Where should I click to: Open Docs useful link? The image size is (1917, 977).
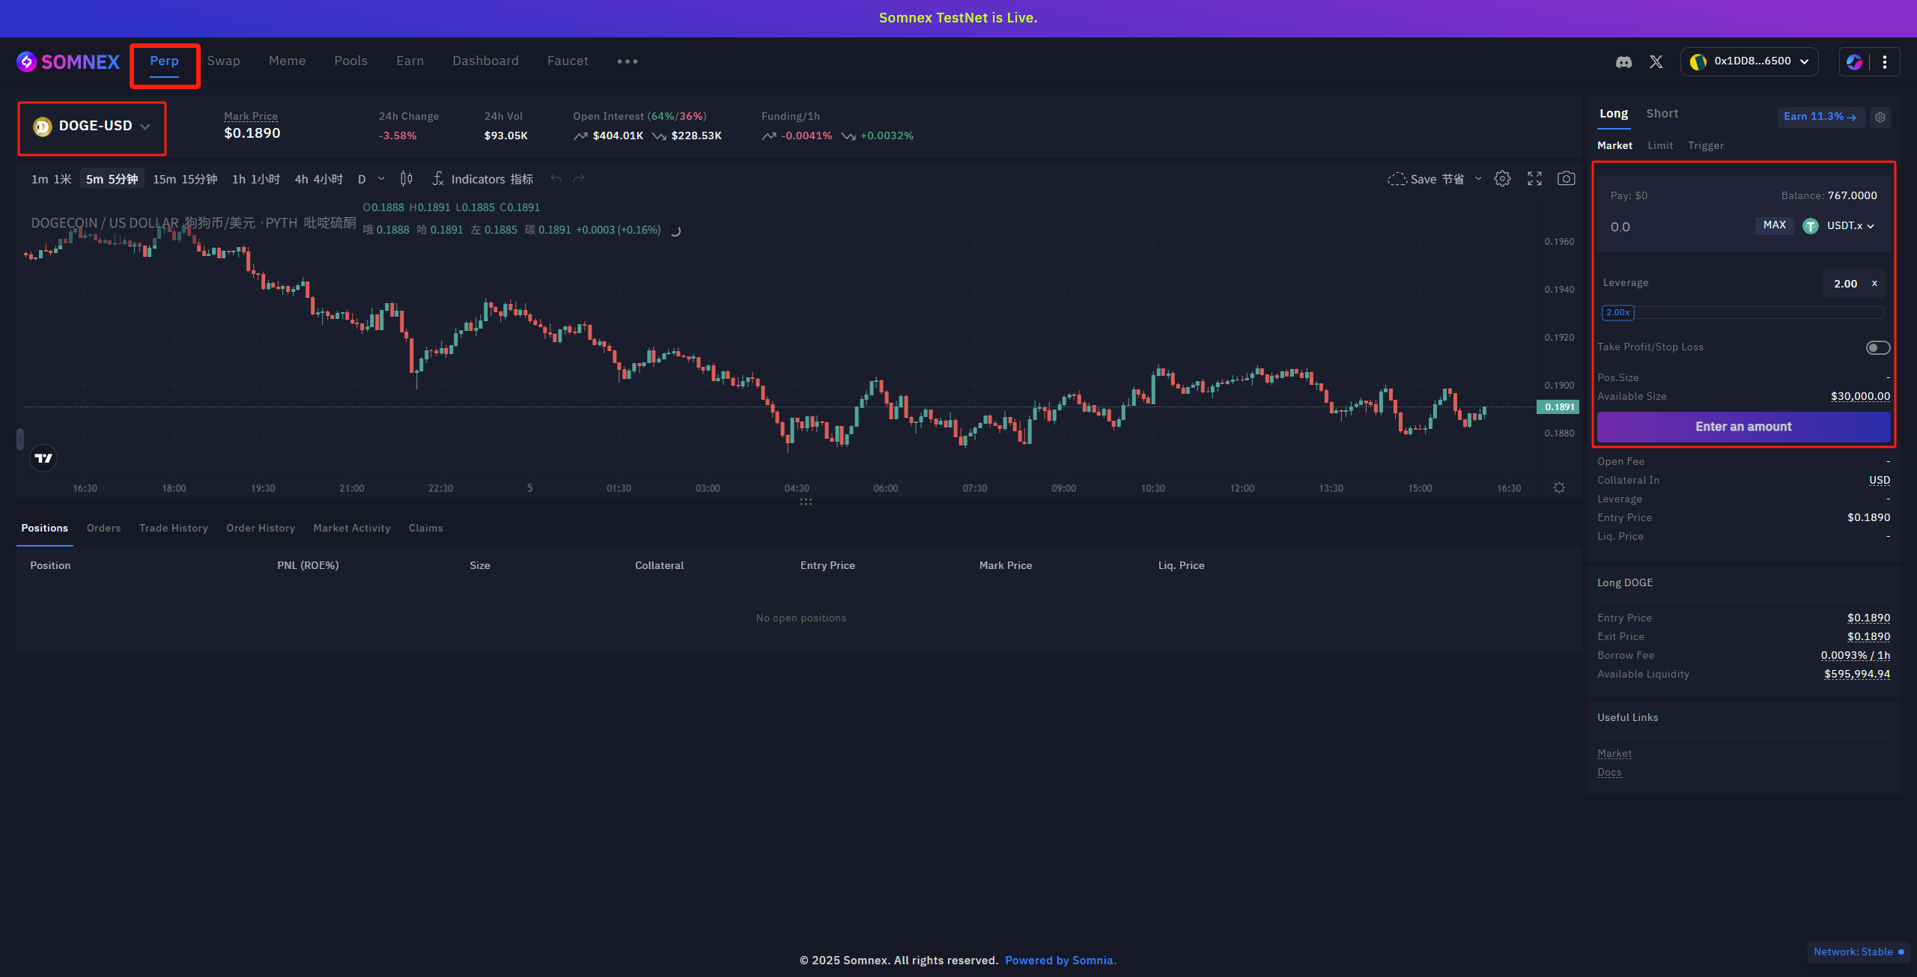click(x=1609, y=773)
